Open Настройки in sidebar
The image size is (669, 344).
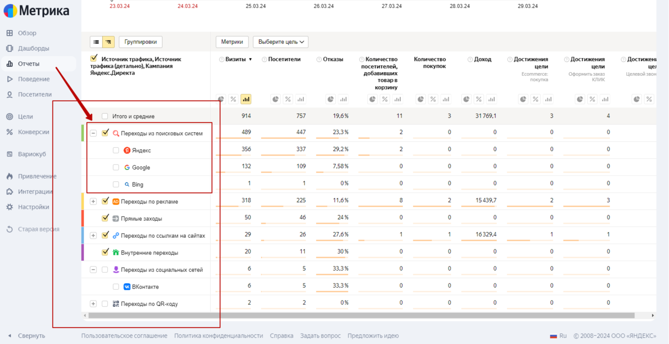[33, 207]
